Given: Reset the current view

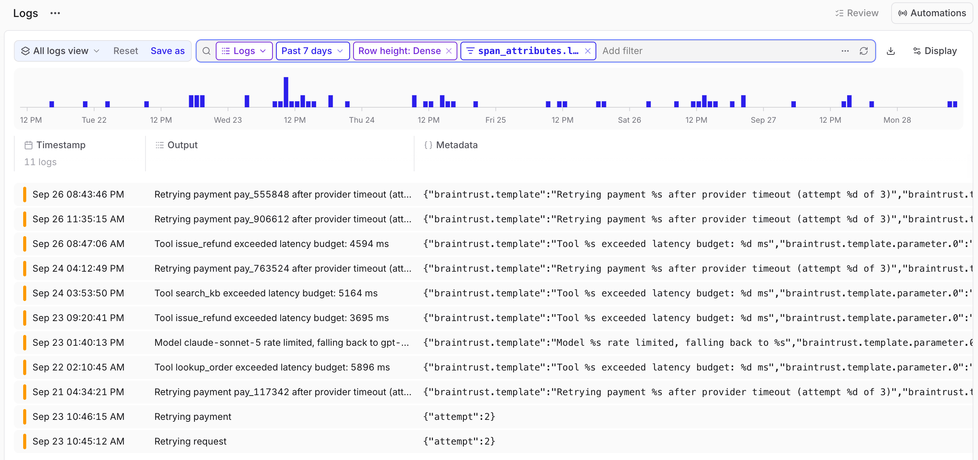Looking at the screenshot, I should click(x=125, y=51).
